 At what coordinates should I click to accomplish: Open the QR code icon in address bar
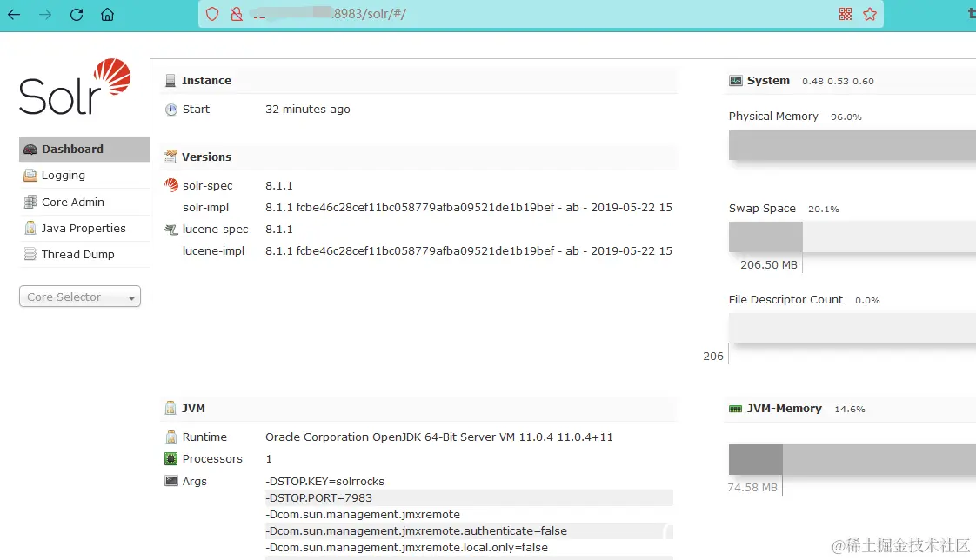846,14
